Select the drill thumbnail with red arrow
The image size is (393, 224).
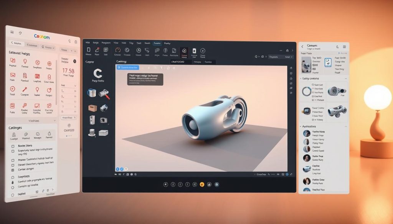pos(104,94)
